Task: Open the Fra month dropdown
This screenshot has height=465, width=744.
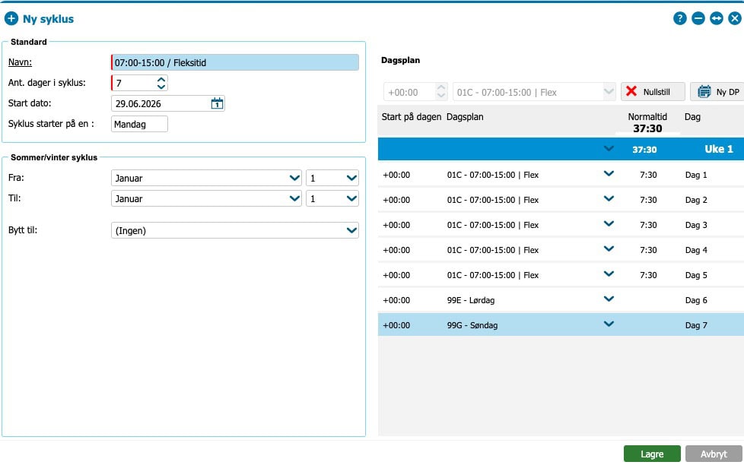Action: 206,179
